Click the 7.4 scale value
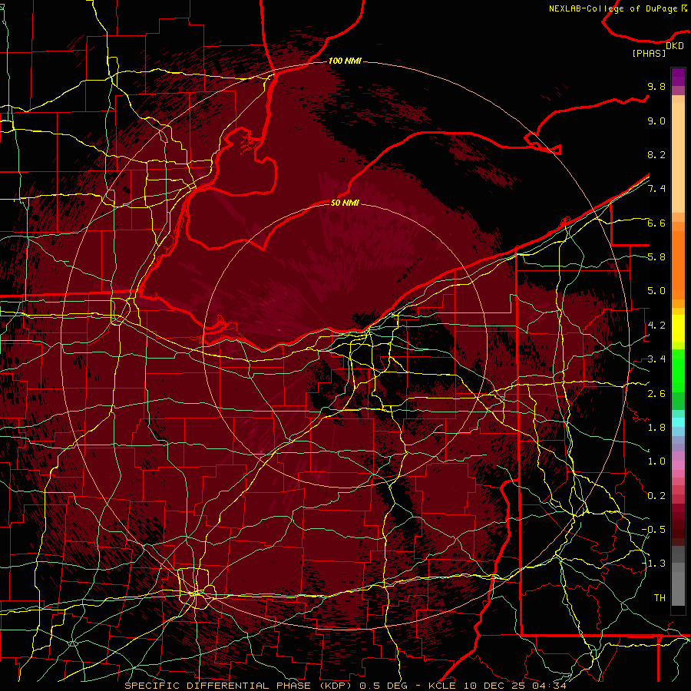The image size is (691, 691). pos(656,189)
